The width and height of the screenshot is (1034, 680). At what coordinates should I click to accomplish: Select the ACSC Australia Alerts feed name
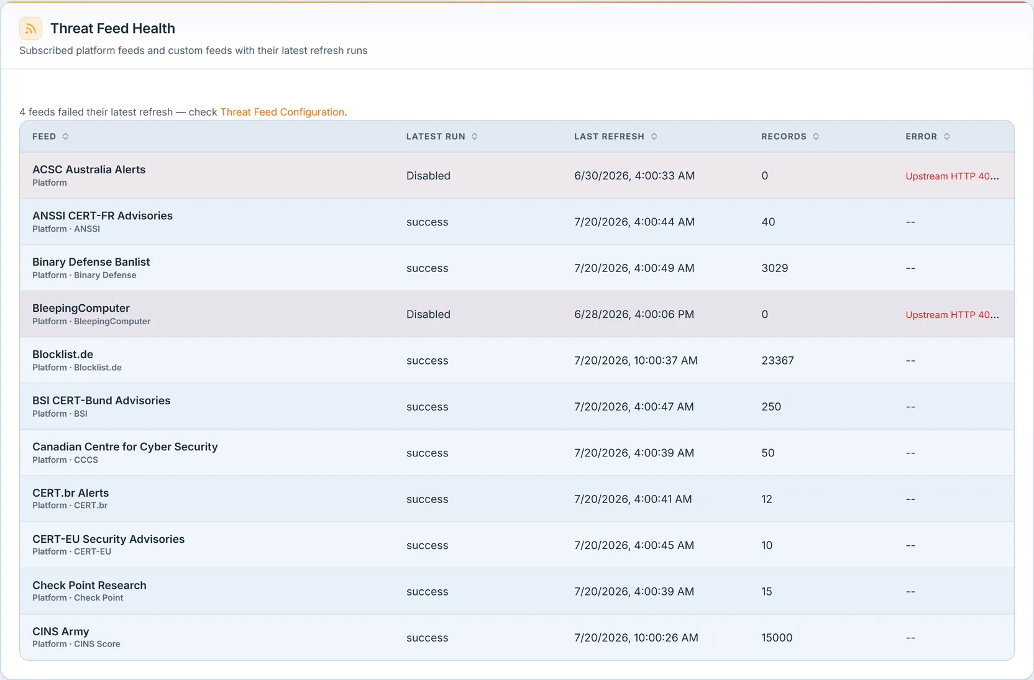pyautogui.click(x=89, y=170)
